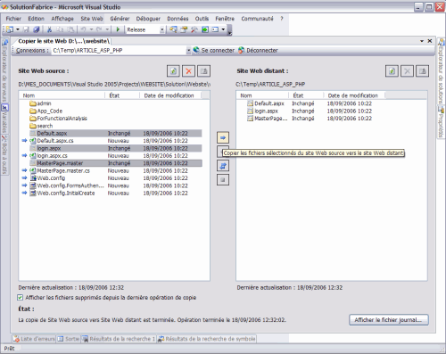
Task: Select the App_Code folder
Action: (46, 111)
